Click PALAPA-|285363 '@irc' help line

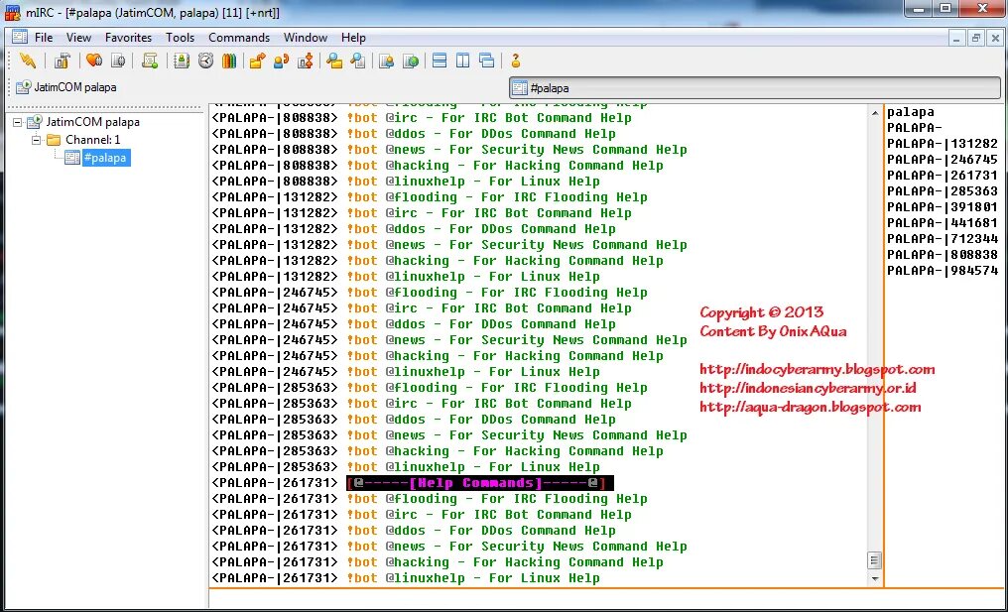pos(421,404)
